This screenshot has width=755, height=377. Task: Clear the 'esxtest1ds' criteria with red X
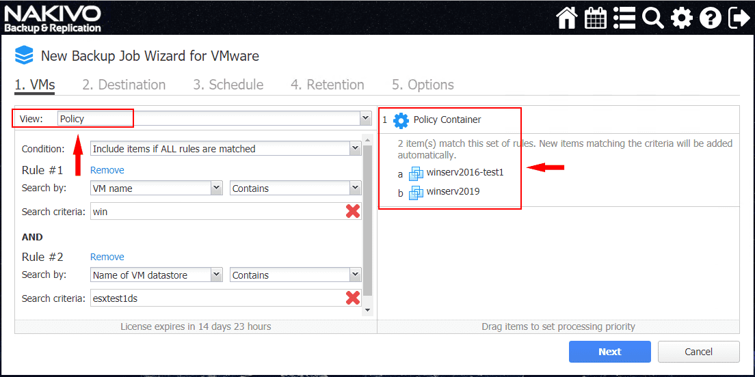pyautogui.click(x=353, y=298)
